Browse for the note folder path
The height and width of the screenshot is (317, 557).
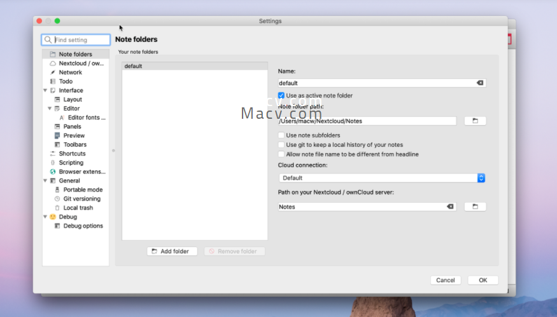coord(475,121)
